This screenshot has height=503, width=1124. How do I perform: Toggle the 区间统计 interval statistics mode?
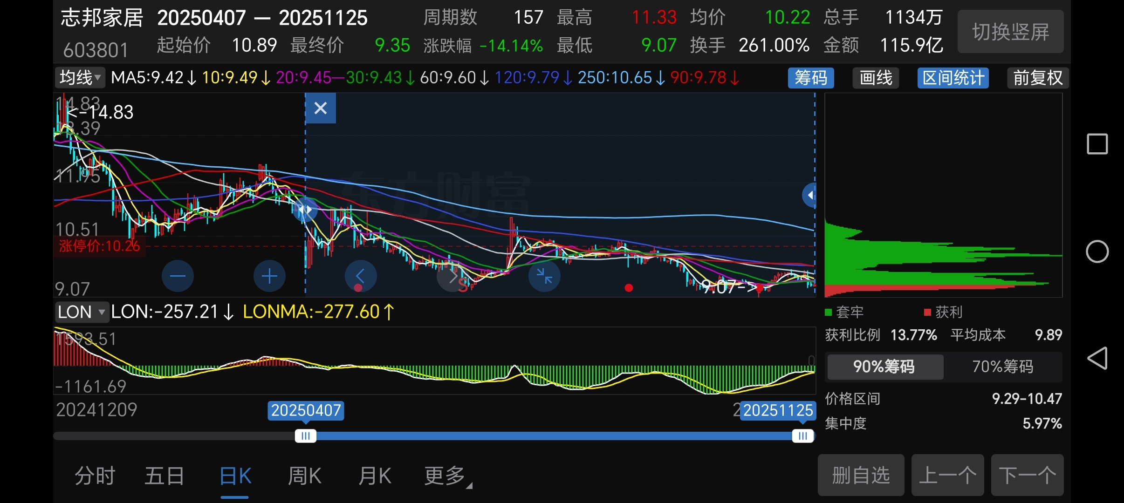coord(953,78)
